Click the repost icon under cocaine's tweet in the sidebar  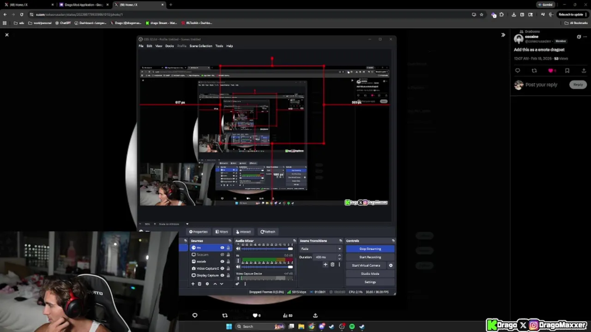tap(534, 71)
